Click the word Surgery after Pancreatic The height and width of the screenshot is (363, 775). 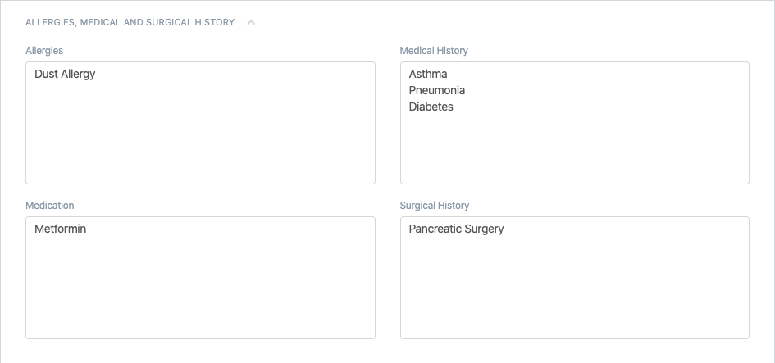click(x=484, y=229)
